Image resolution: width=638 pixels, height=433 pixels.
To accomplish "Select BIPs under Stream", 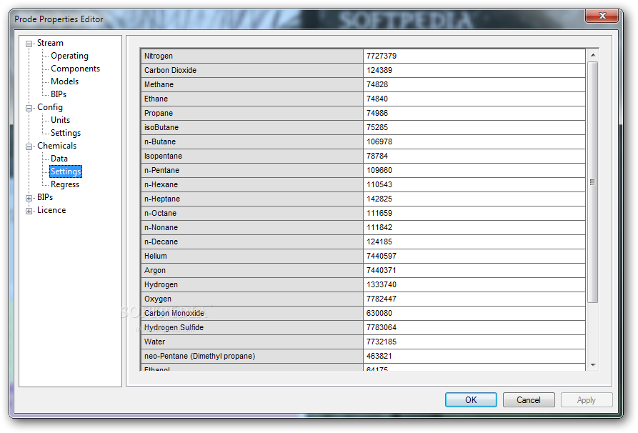I will (x=59, y=94).
